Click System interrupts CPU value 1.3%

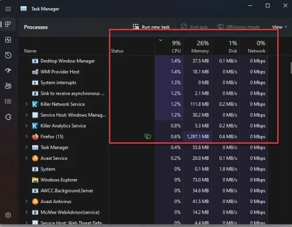pyautogui.click(x=176, y=83)
